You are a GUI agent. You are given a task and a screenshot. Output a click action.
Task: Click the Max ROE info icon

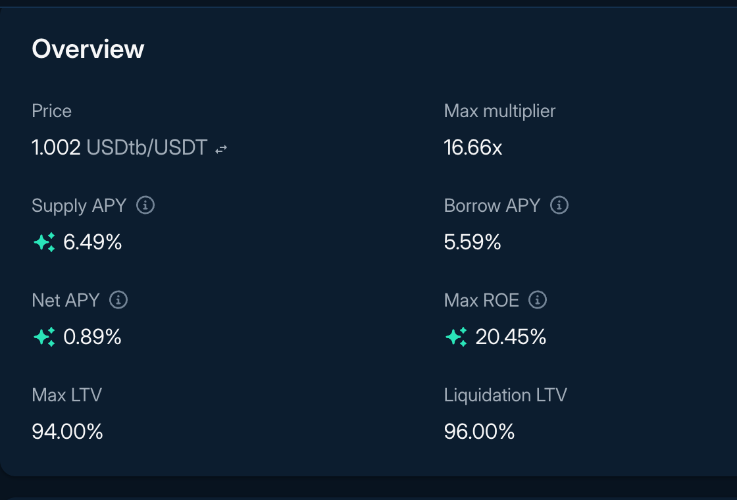[x=538, y=300]
